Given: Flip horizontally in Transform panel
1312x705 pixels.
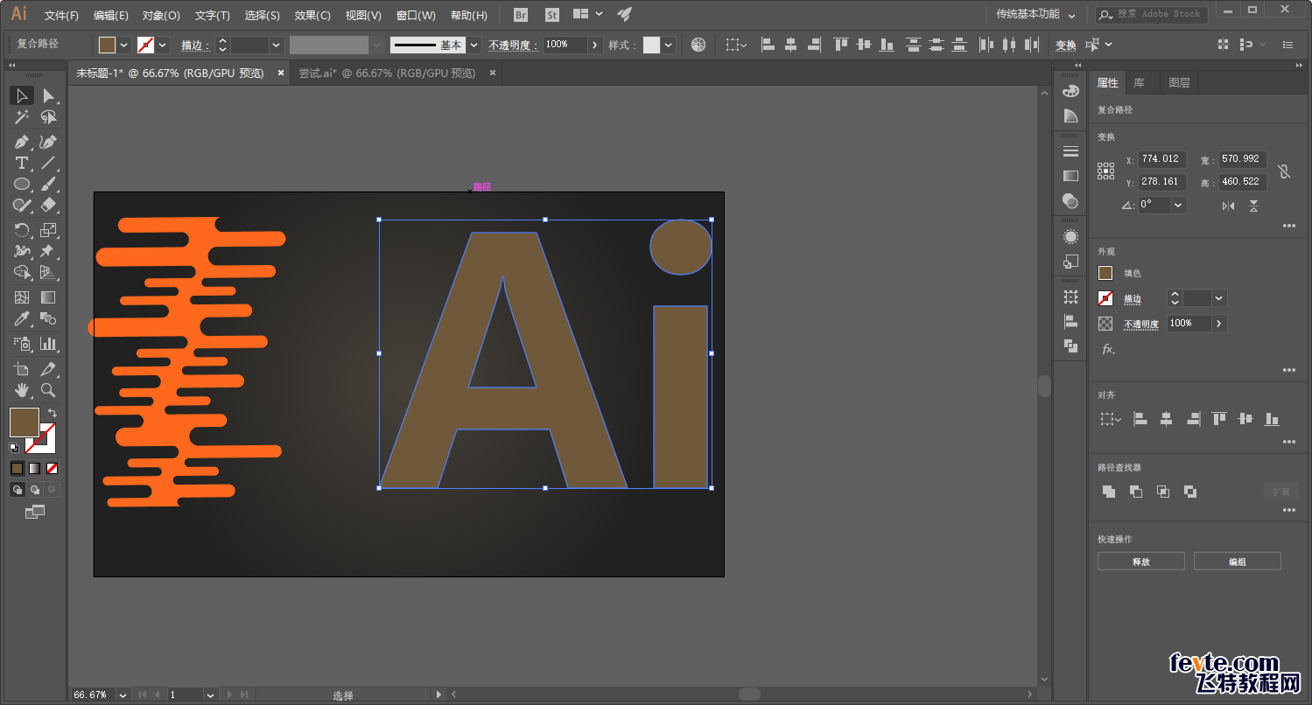Looking at the screenshot, I should [x=1228, y=206].
